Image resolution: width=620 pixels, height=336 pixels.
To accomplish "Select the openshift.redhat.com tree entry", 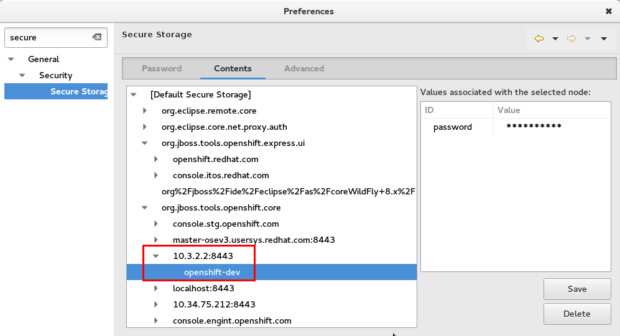I will tap(215, 159).
